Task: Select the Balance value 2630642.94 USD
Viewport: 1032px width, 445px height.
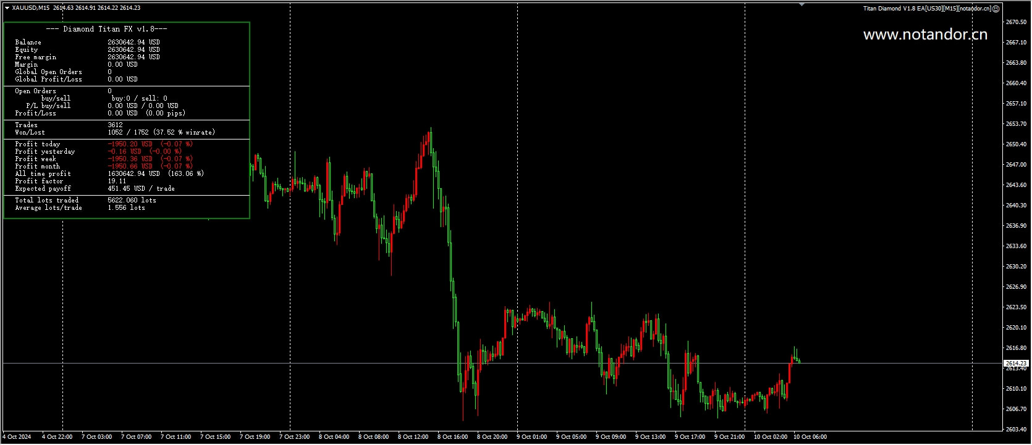Action: click(x=133, y=43)
